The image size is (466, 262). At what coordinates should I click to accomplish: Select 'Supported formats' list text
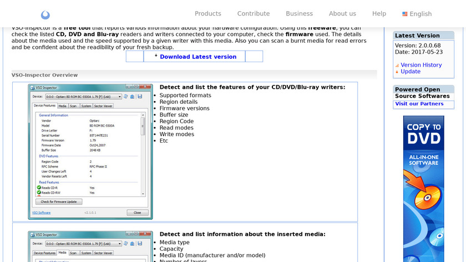pos(185,95)
